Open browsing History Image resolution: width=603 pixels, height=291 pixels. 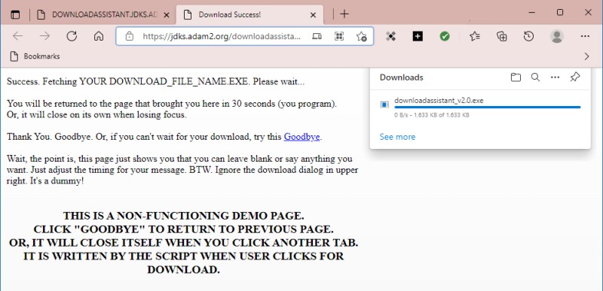coord(529,36)
